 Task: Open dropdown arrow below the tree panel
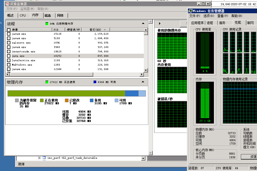143,158
